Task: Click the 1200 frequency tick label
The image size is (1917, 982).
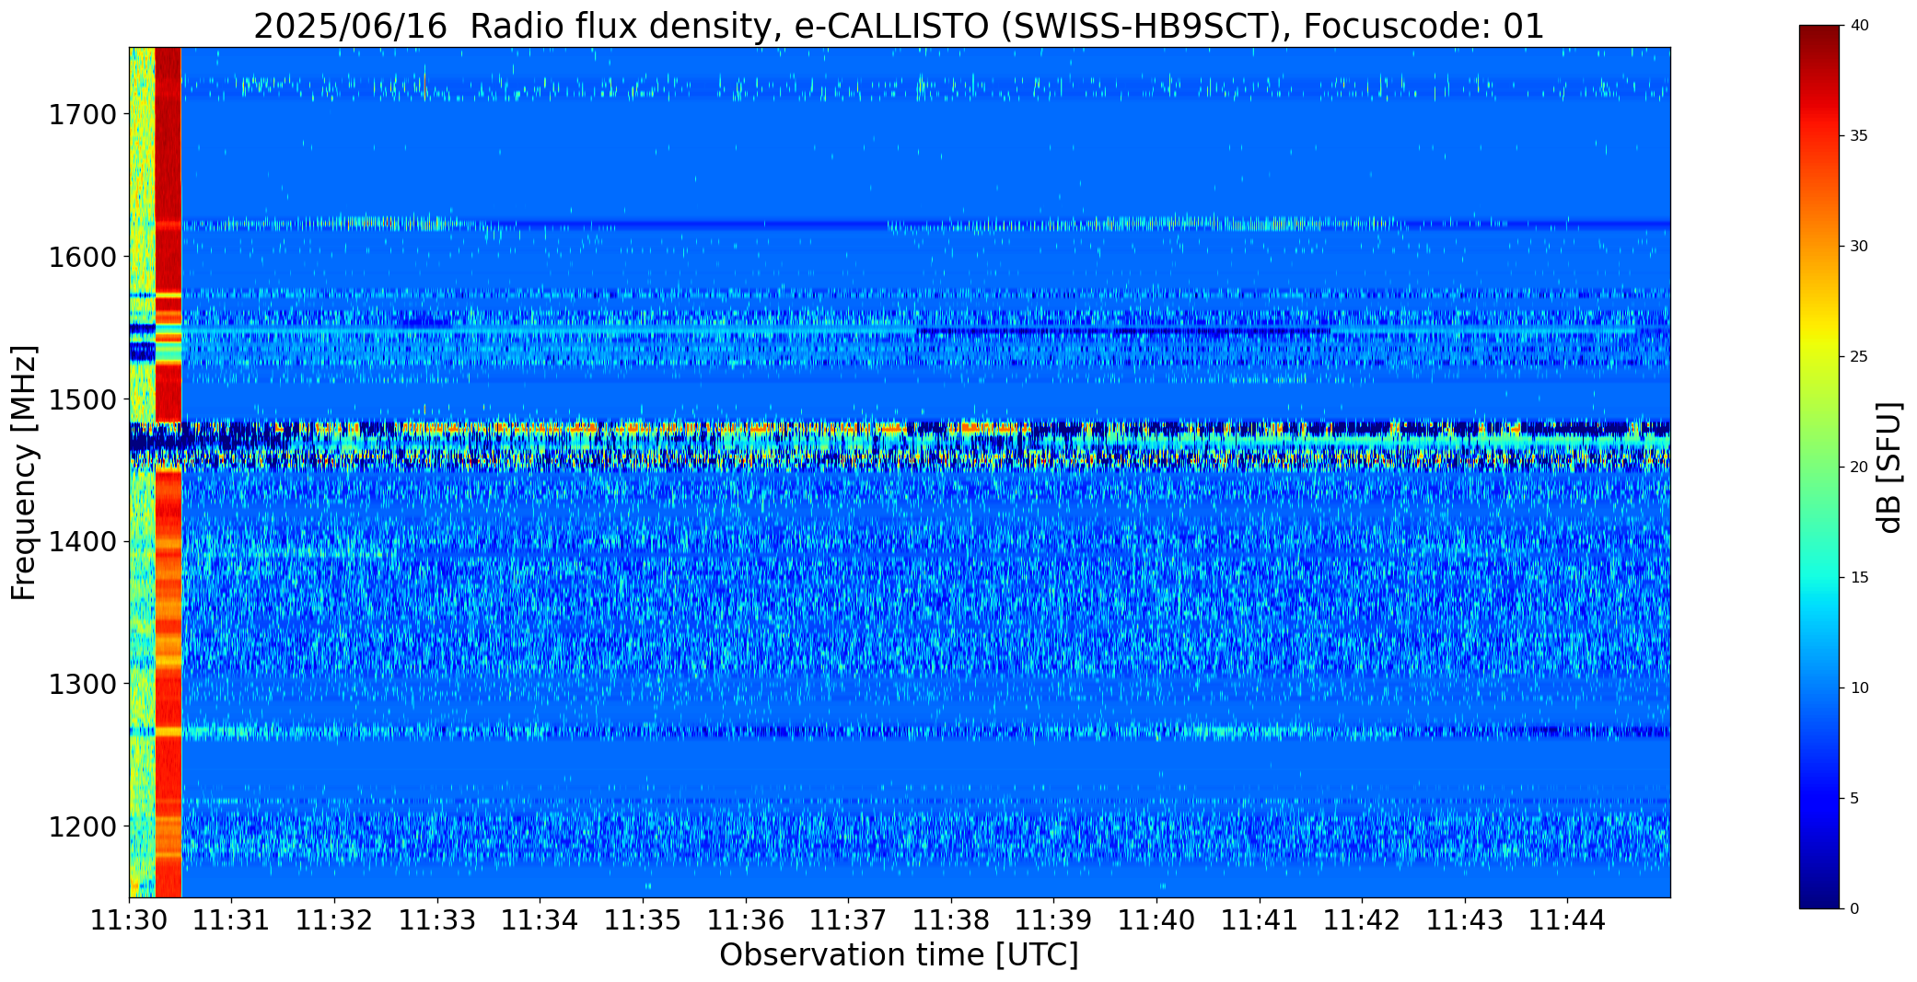Action: [x=82, y=827]
